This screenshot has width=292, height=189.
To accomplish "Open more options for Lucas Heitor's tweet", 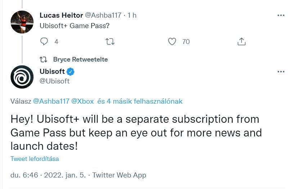I will [281, 15].
